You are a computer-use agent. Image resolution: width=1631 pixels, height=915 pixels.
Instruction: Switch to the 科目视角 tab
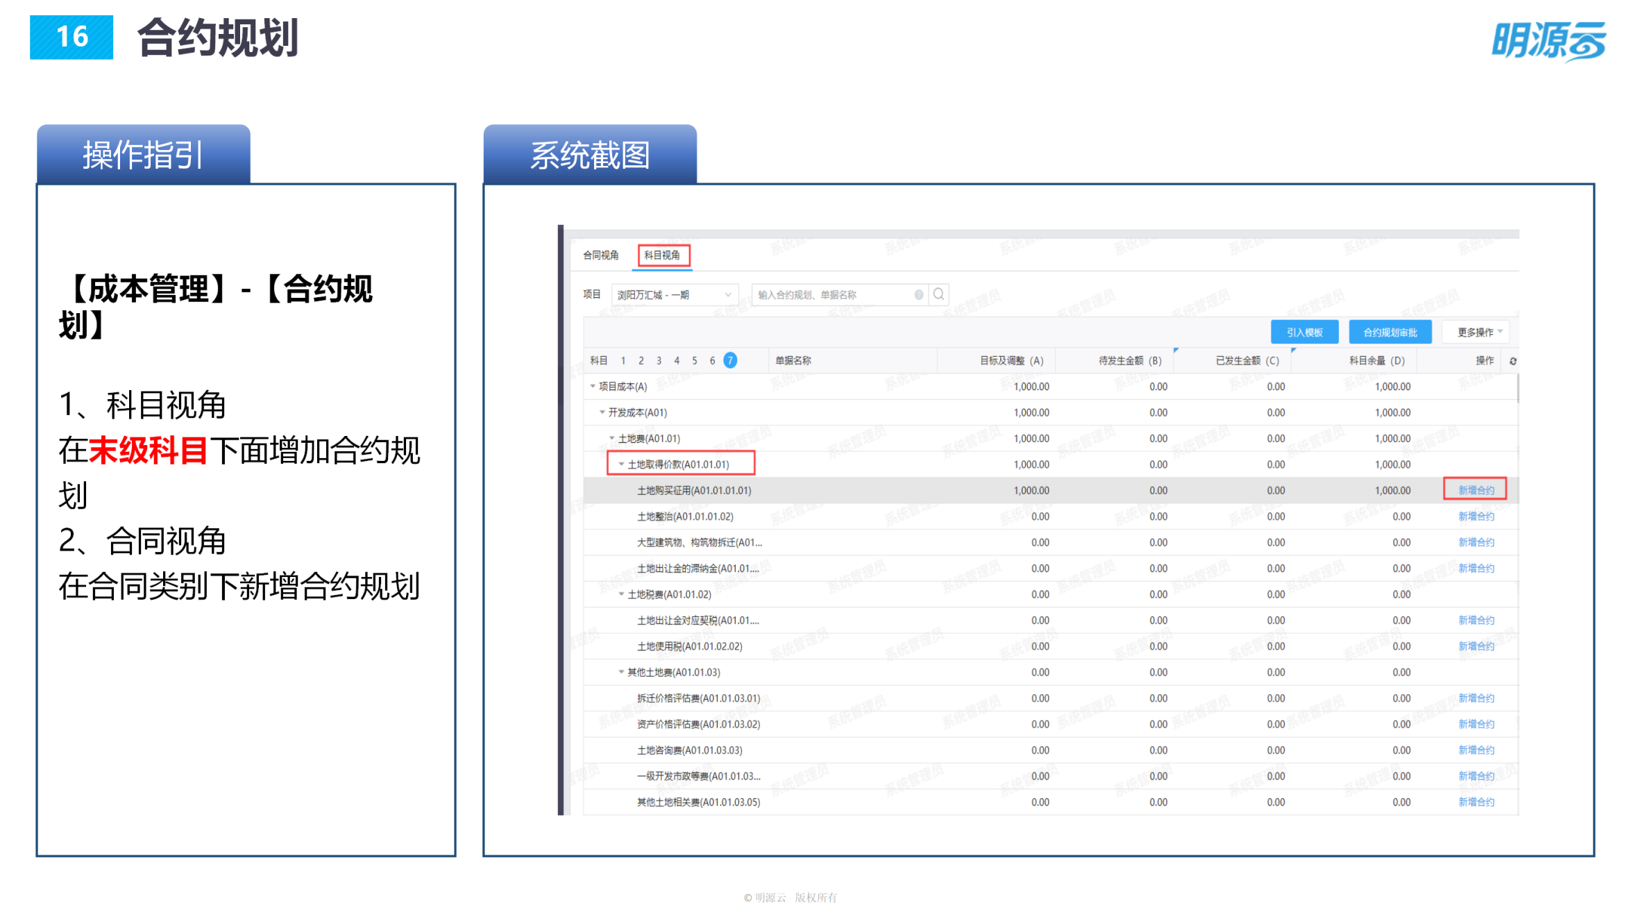[661, 255]
